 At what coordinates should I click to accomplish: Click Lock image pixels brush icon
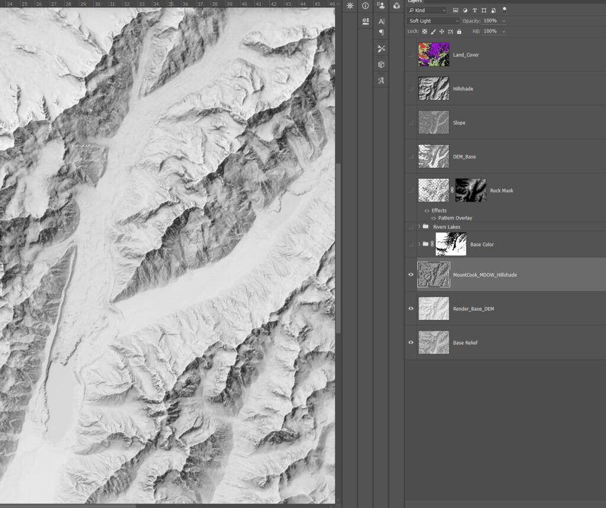tap(433, 31)
